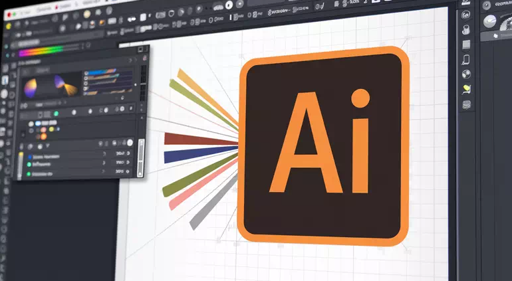Click the cream-colored round icon in top toolbar
This screenshot has height=281, width=512.
point(87,14)
